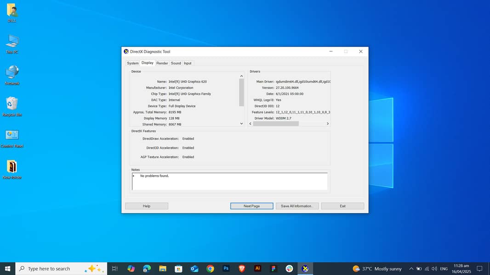The image size is (490, 275).
Task: Click Device list scroll down arrow
Action: (x=241, y=124)
